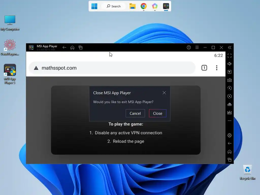Image resolution: width=260 pixels, height=195 pixels.
Task: Open the help question mark icon
Action: pyautogui.click(x=189, y=47)
